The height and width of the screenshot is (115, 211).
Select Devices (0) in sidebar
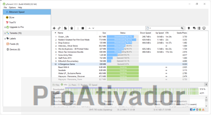pos(15,49)
